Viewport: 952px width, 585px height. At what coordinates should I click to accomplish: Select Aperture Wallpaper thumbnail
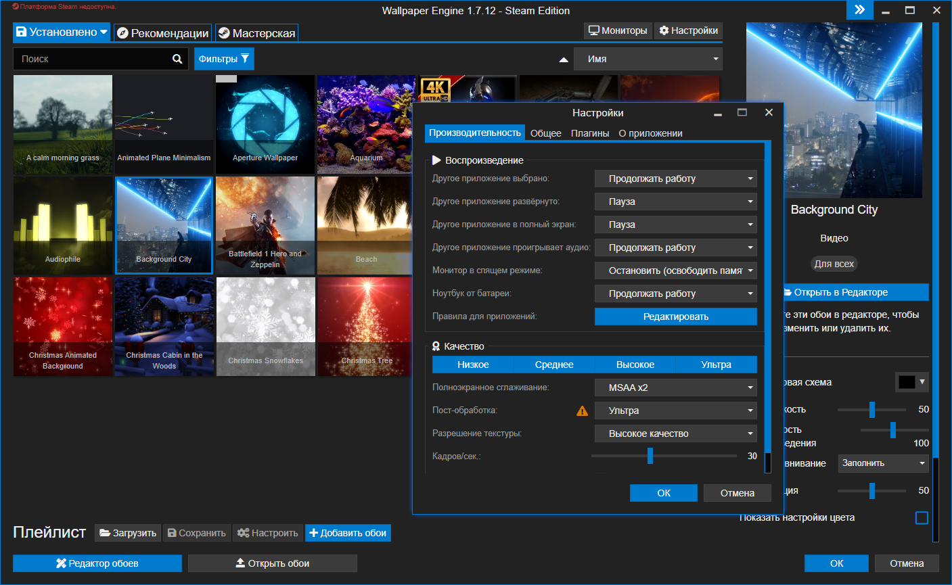coord(265,124)
